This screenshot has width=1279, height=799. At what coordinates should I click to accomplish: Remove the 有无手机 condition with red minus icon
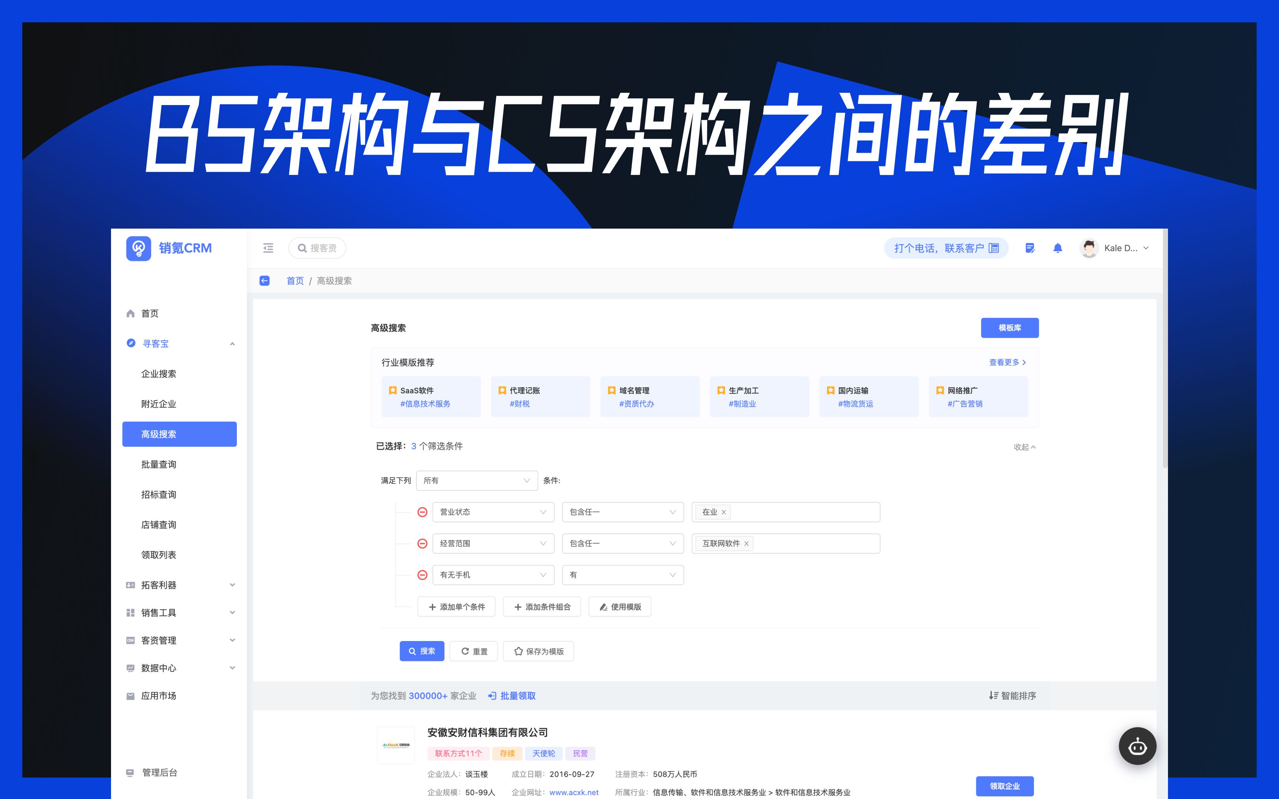click(422, 575)
